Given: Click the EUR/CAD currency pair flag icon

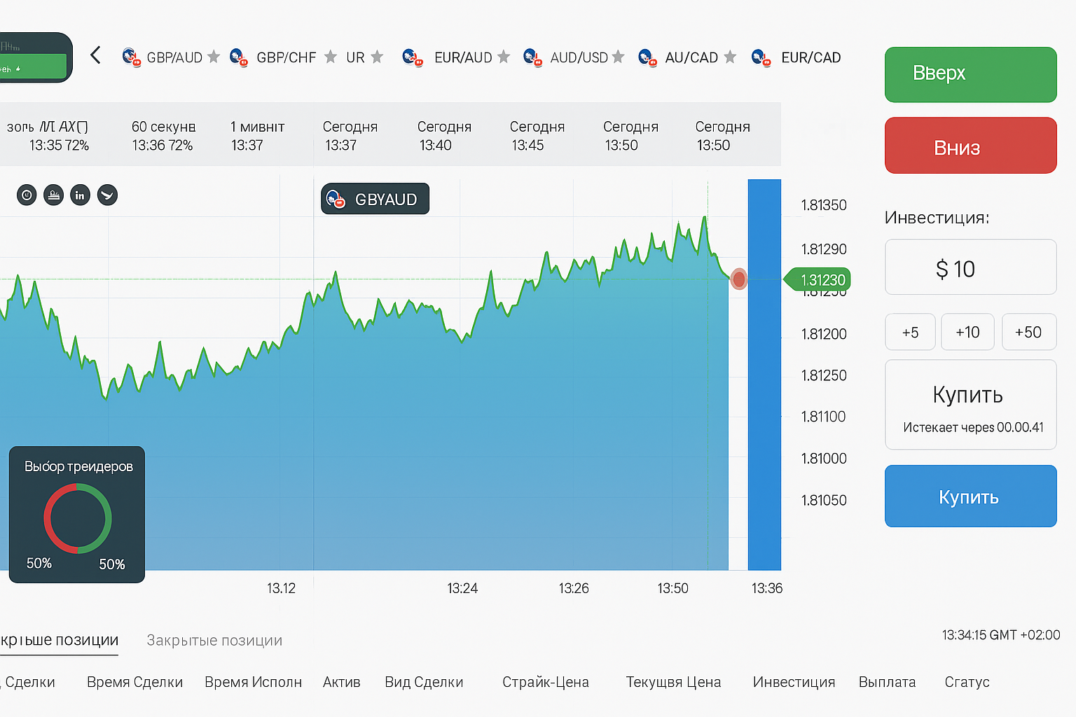Looking at the screenshot, I should pyautogui.click(x=761, y=57).
